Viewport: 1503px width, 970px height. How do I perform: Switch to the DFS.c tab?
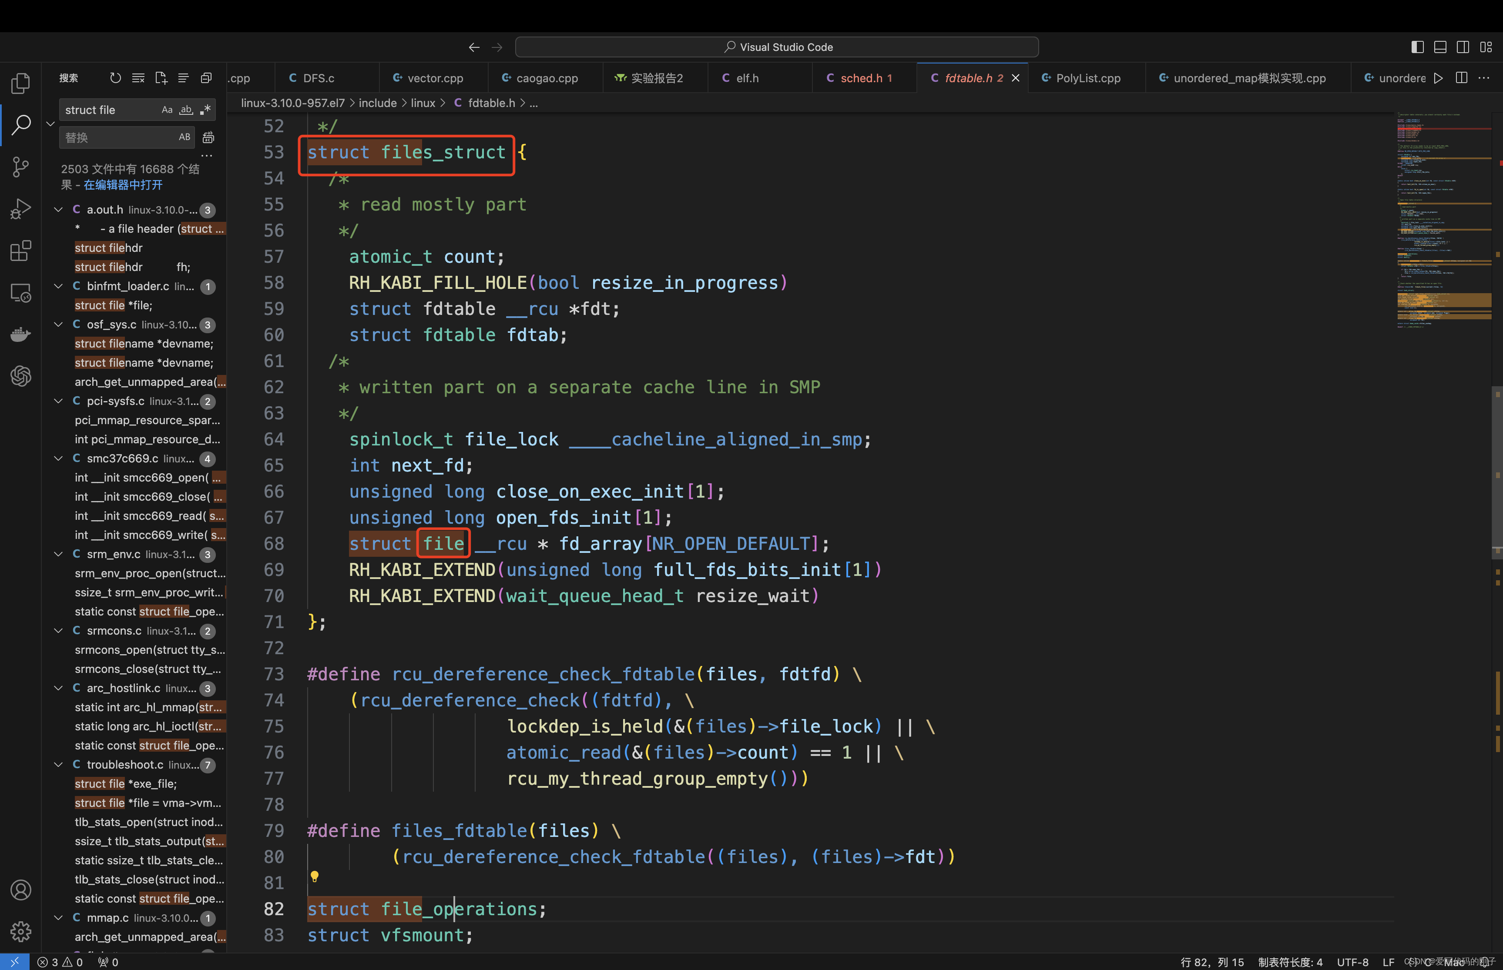click(x=326, y=78)
